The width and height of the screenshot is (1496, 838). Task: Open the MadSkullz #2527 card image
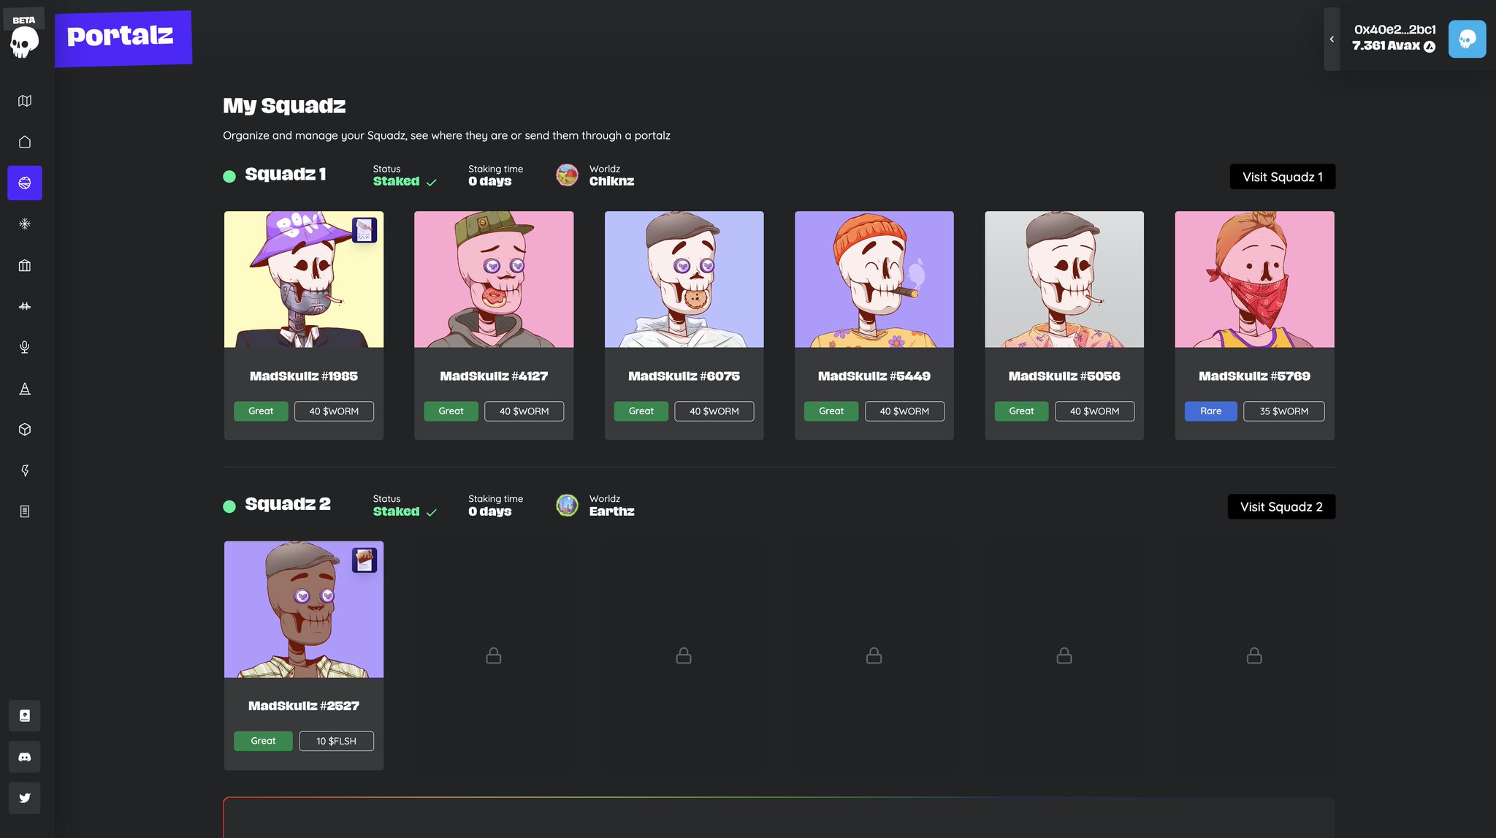click(x=303, y=609)
